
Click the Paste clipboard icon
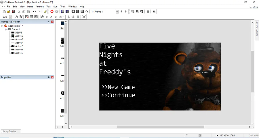28,11
